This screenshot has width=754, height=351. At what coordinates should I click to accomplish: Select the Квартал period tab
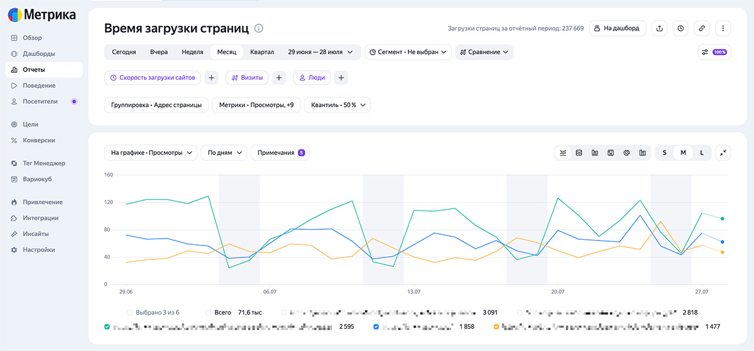click(x=262, y=52)
